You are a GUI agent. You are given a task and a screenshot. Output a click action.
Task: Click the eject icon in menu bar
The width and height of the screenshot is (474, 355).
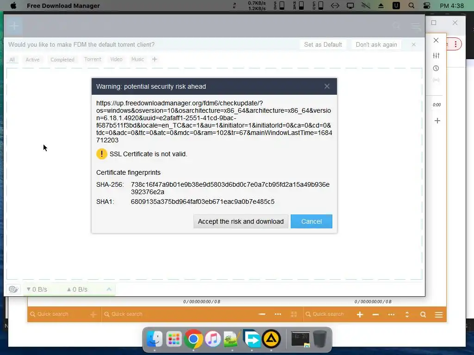click(x=381, y=6)
